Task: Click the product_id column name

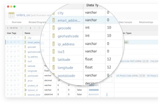Action: [33, 85]
